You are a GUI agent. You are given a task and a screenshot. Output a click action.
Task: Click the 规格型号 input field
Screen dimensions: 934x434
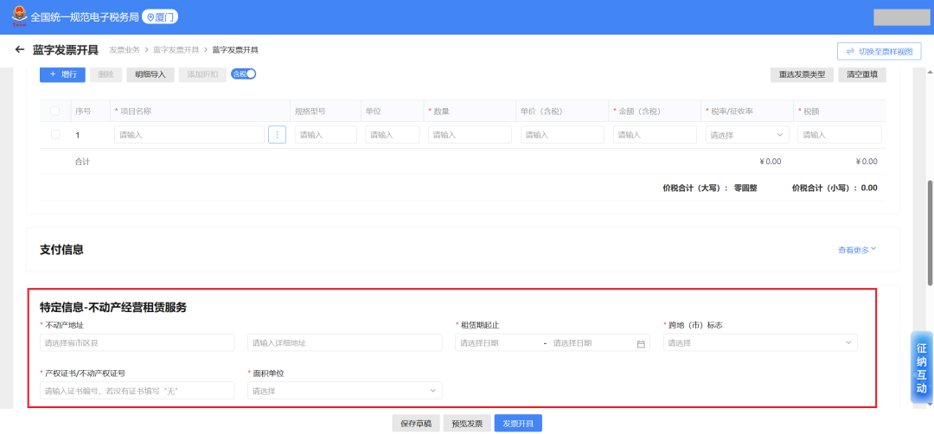pyautogui.click(x=326, y=135)
